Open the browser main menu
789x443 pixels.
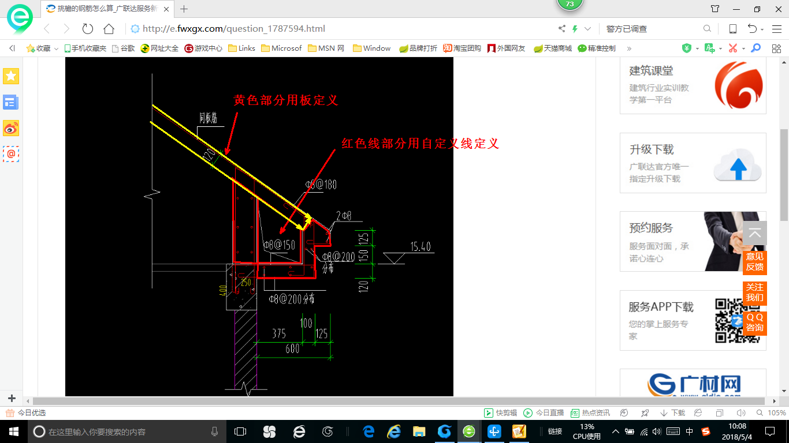(x=776, y=29)
